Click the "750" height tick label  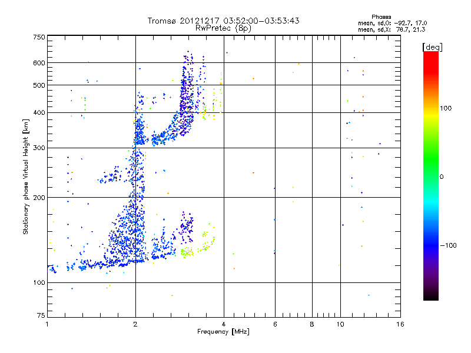(x=39, y=37)
